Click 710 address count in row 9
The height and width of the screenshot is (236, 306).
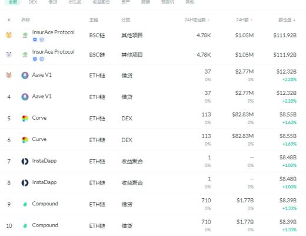[x=206, y=201]
